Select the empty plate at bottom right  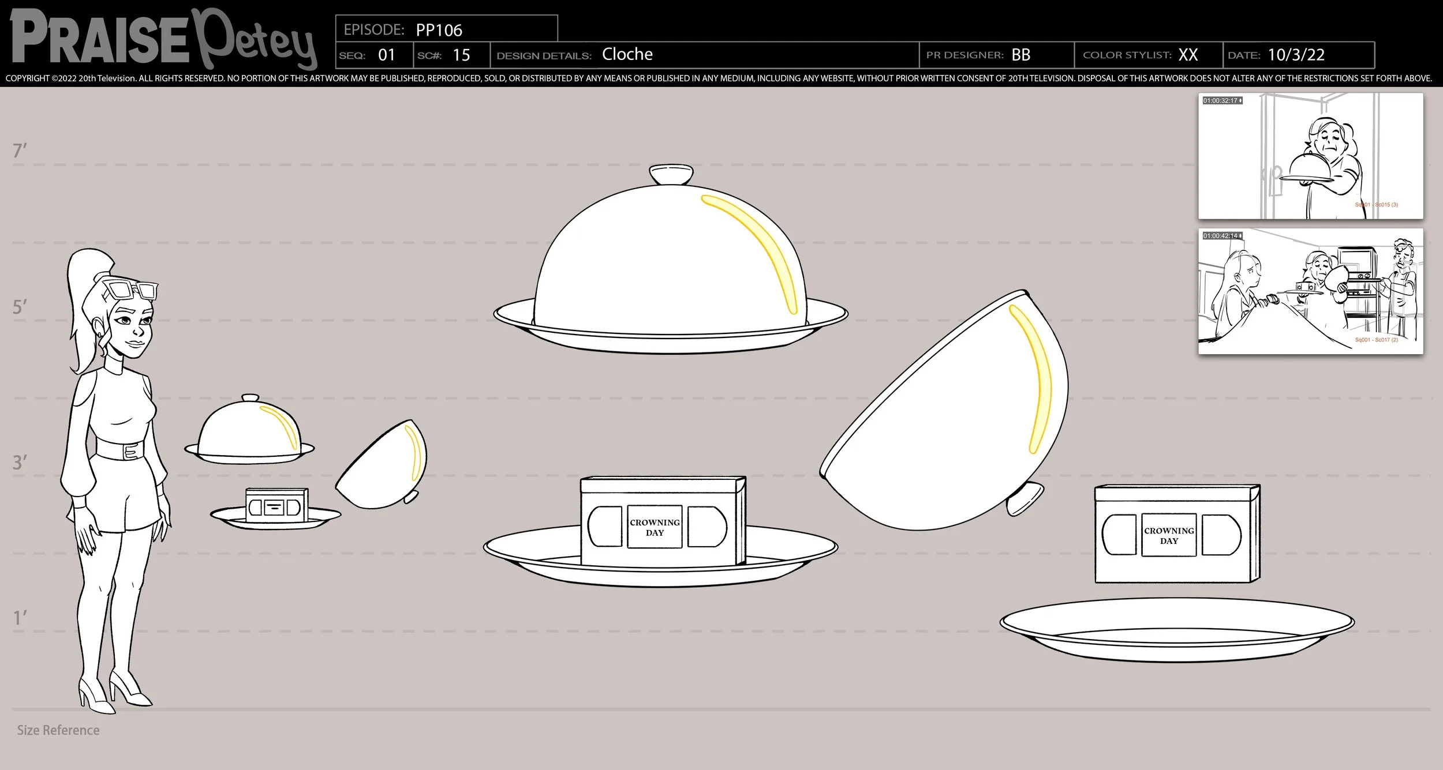tap(1177, 630)
